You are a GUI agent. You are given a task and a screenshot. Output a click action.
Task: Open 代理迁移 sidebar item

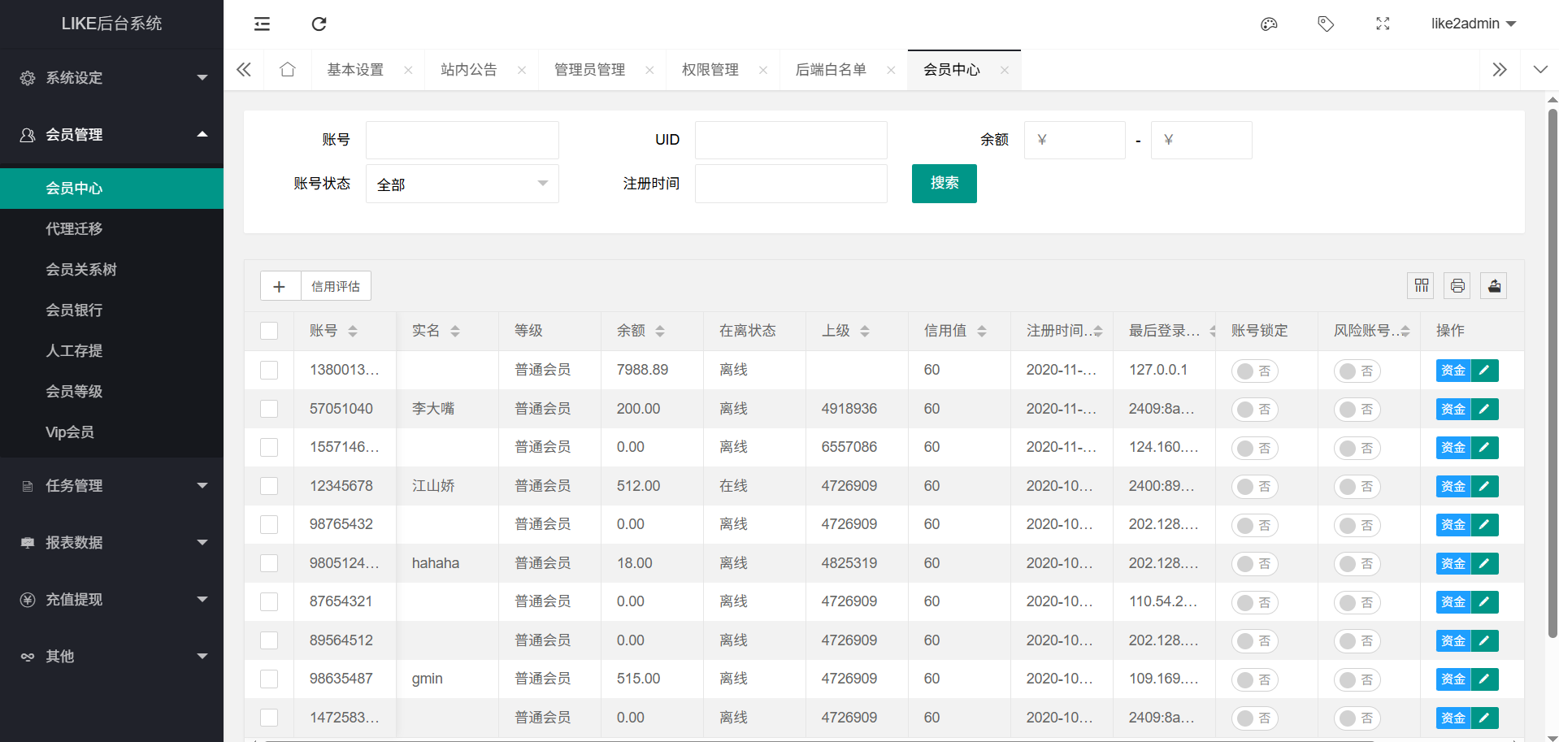tap(111, 228)
